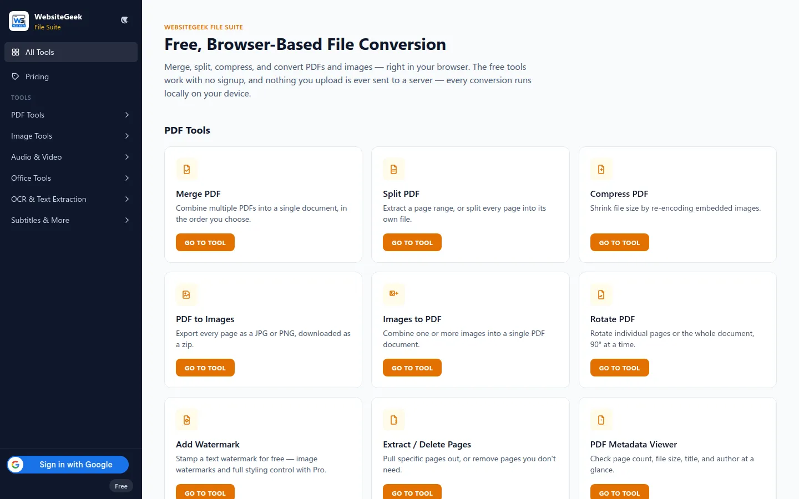Click the Free plan badge
Viewport: 799px width, 499px height.
[121, 486]
